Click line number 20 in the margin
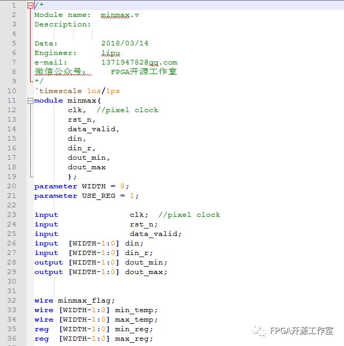344x346 pixels. (x=12, y=186)
